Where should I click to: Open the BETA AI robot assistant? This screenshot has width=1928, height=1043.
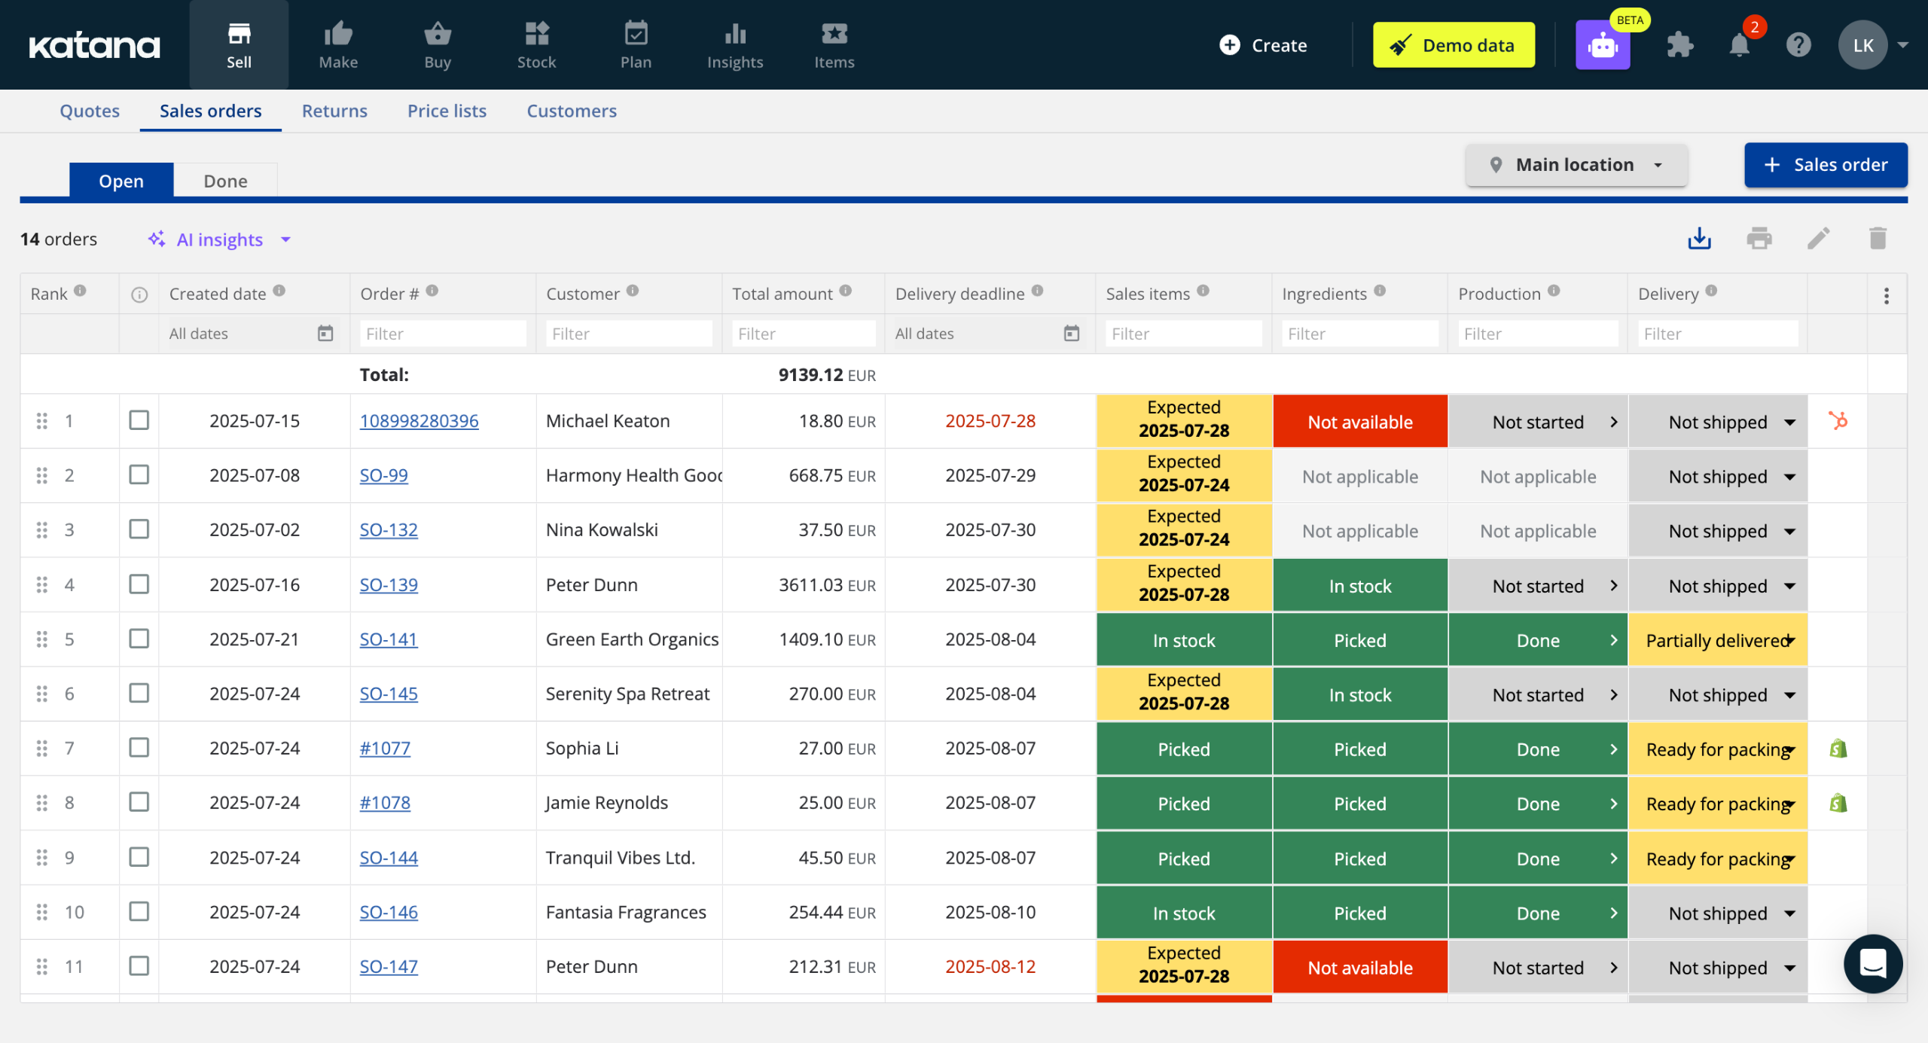(x=1603, y=45)
